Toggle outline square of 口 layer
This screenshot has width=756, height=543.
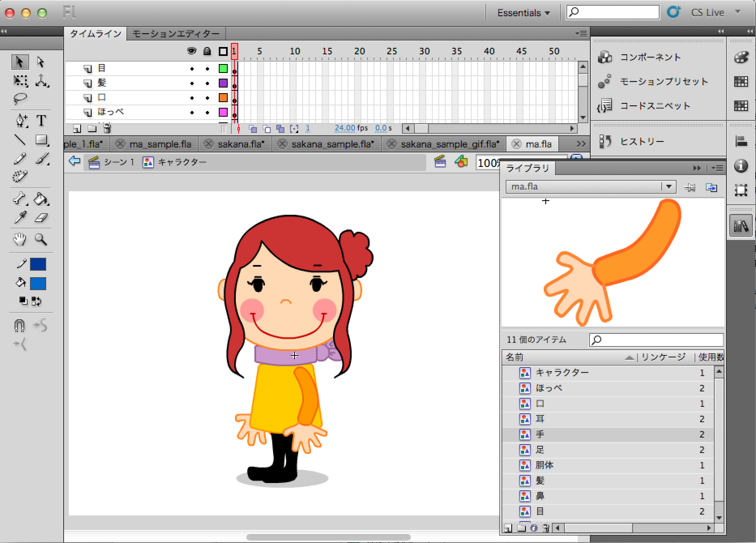[x=223, y=98]
